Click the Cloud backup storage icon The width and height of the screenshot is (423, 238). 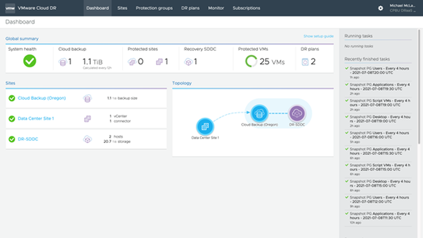(x=62, y=62)
